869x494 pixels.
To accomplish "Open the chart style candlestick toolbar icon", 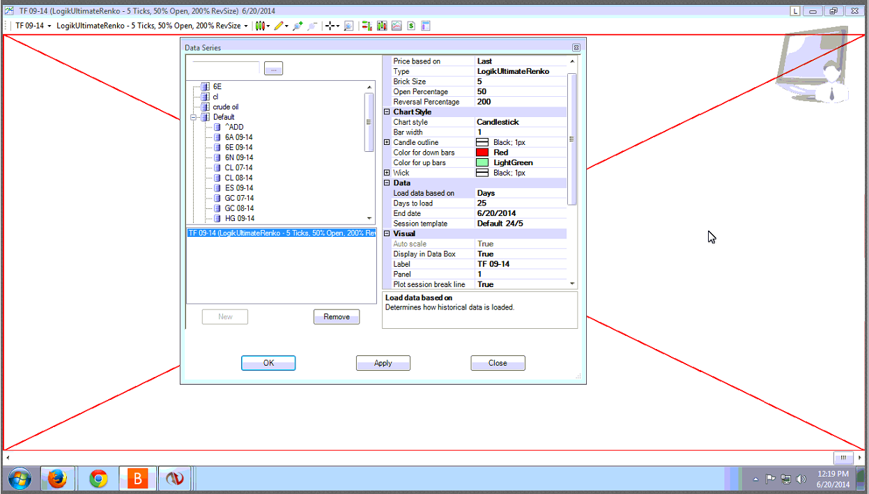I will tap(260, 26).
